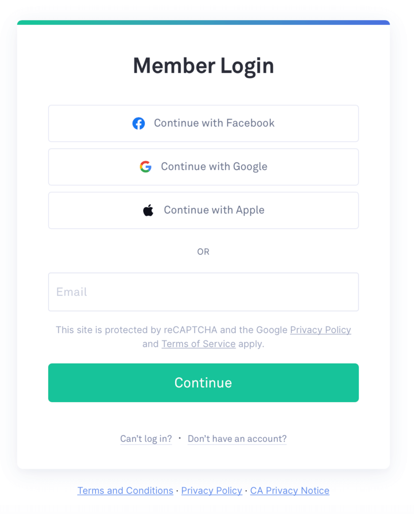Click the word reCAPTCHA in the notice
Screen dimensions: 414x514
pos(191,330)
